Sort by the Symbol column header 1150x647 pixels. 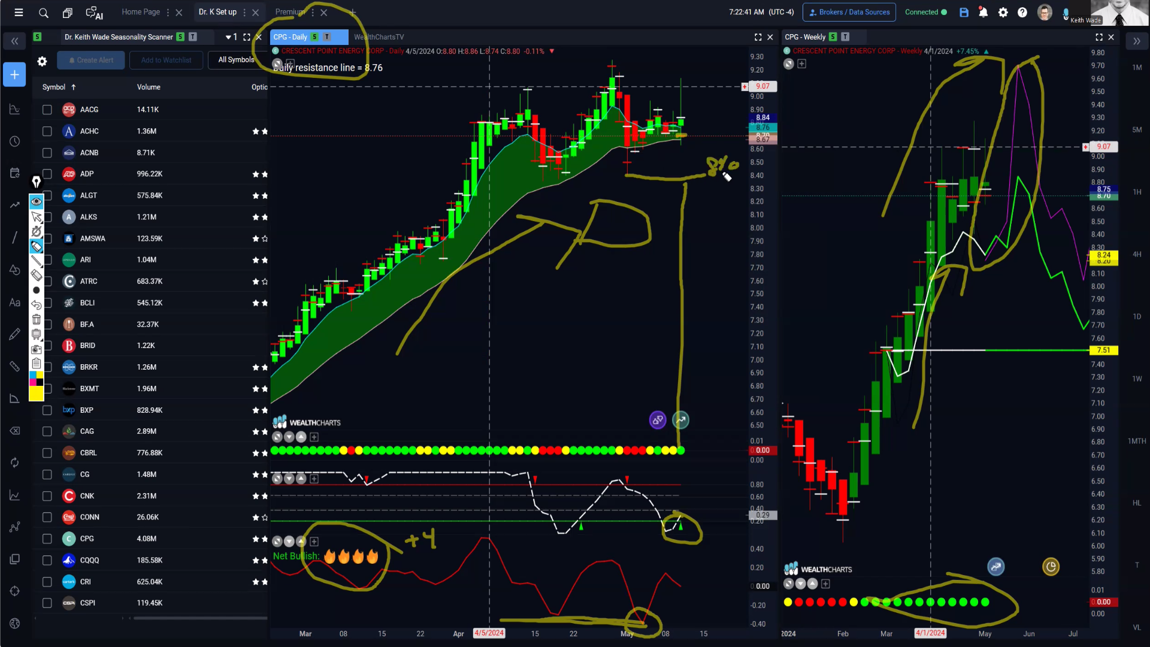pos(59,87)
